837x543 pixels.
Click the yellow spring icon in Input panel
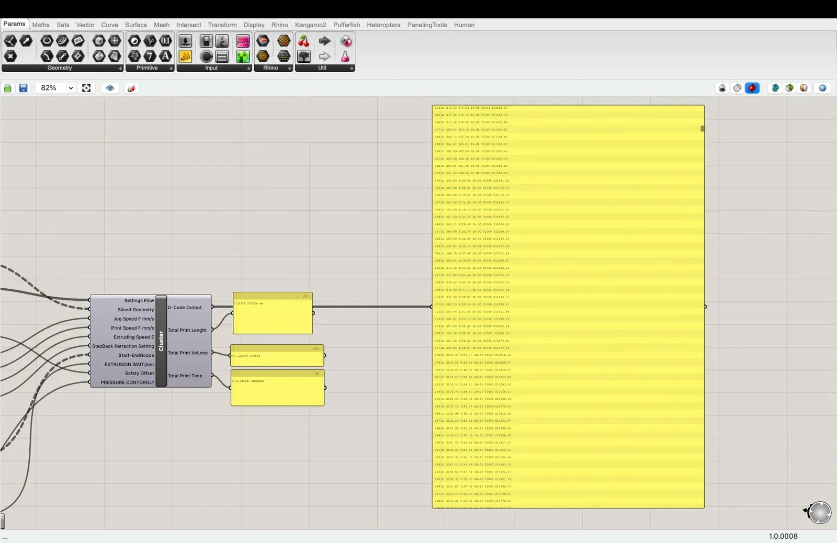[x=185, y=56]
